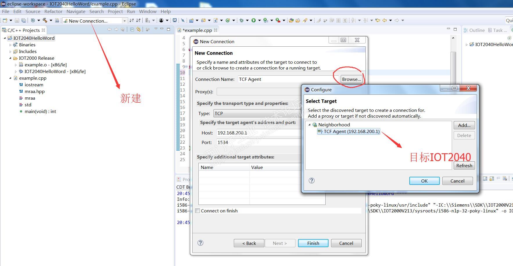Click the < Back button in New Connection
Screen dimensions: 513x266
pos(249,243)
